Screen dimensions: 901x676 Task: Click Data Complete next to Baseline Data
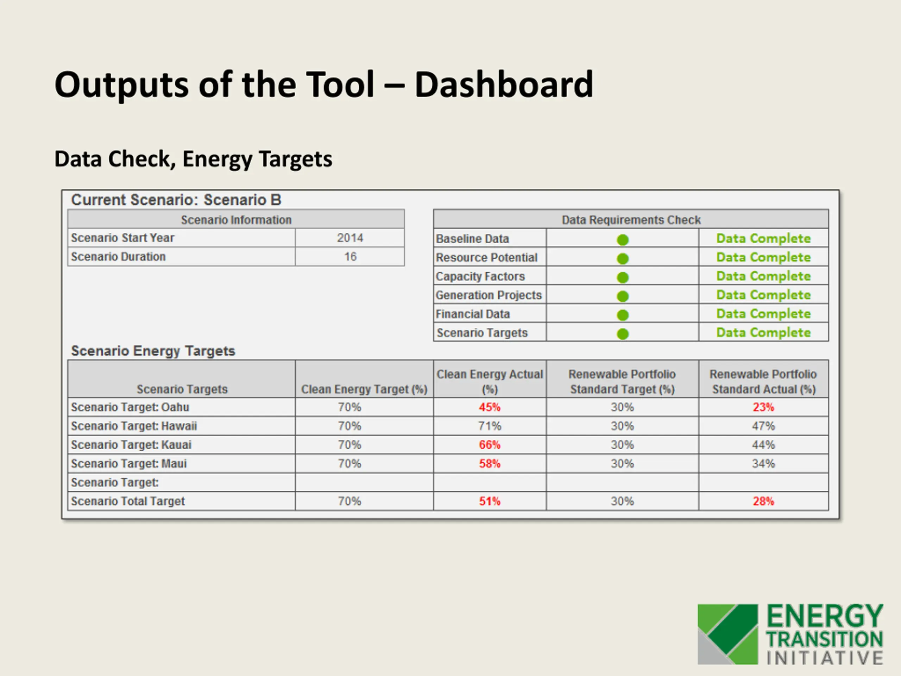(x=764, y=238)
